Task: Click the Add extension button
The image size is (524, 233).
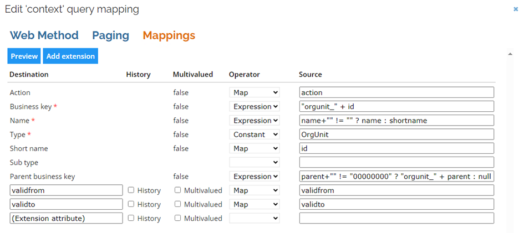Action: (70, 56)
